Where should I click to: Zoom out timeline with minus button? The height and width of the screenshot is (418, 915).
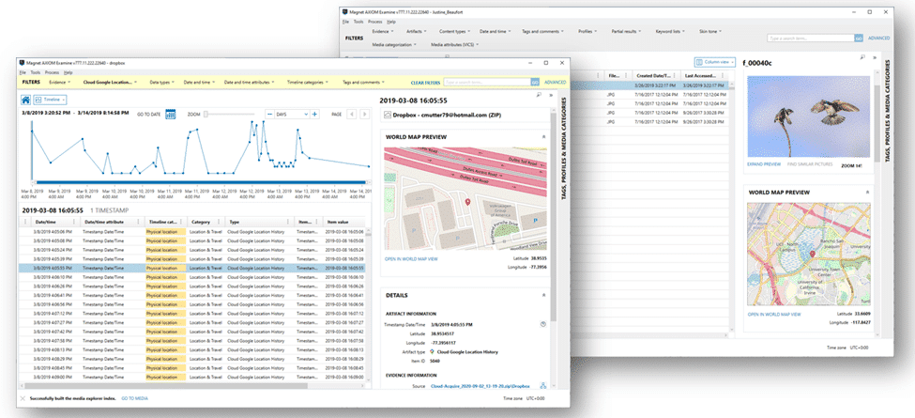pos(269,115)
